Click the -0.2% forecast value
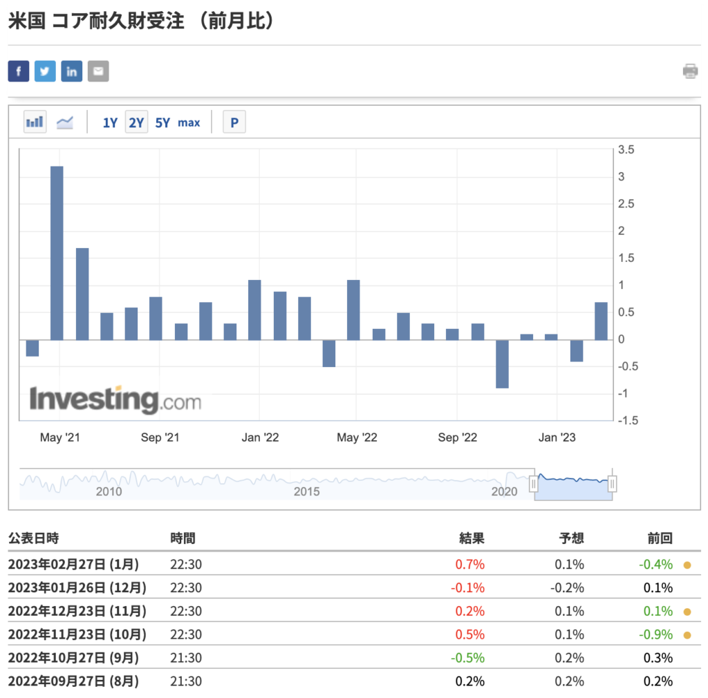708x698 pixels. tap(567, 588)
